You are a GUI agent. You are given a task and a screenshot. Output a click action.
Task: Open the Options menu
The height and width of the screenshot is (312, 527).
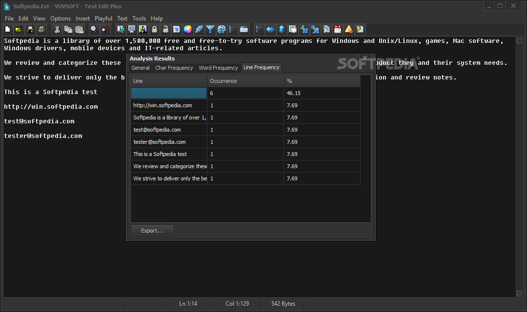(x=61, y=19)
